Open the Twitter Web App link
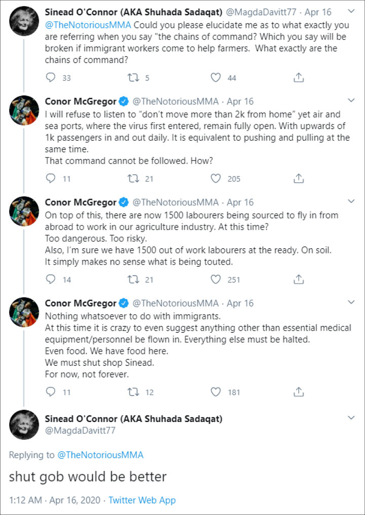The image size is (365, 515). [x=142, y=500]
